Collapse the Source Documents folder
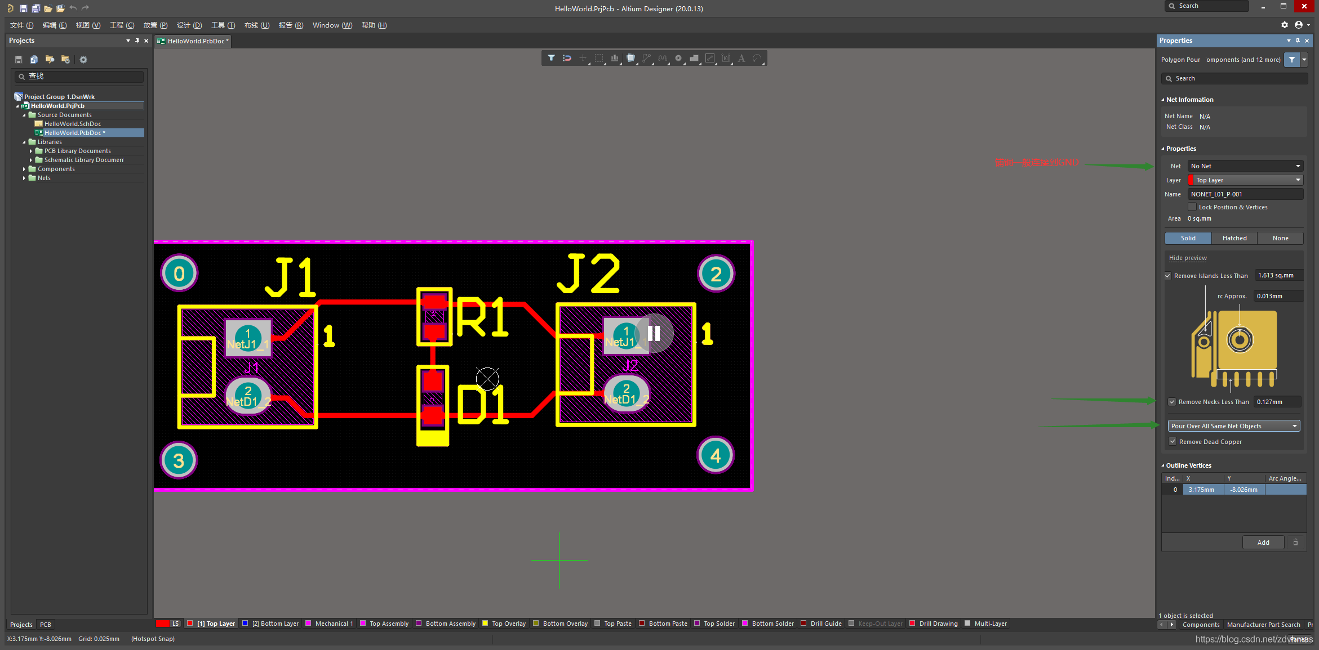Image resolution: width=1319 pixels, height=650 pixels. (24, 115)
